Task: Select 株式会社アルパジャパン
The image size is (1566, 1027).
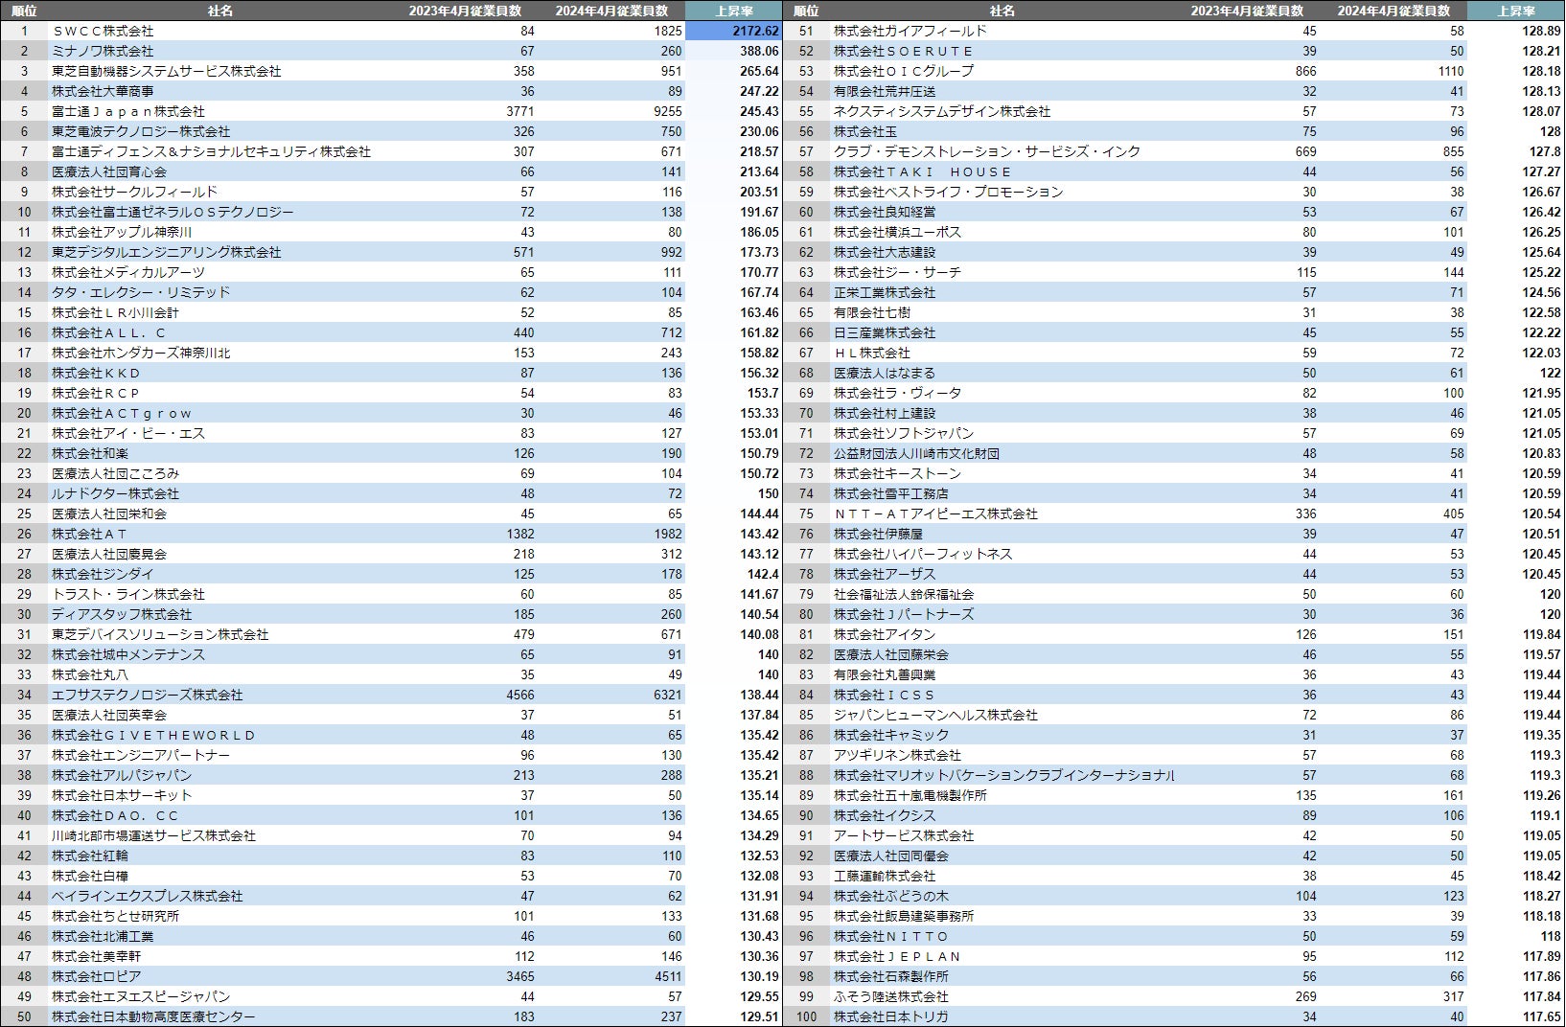Action: [x=122, y=775]
